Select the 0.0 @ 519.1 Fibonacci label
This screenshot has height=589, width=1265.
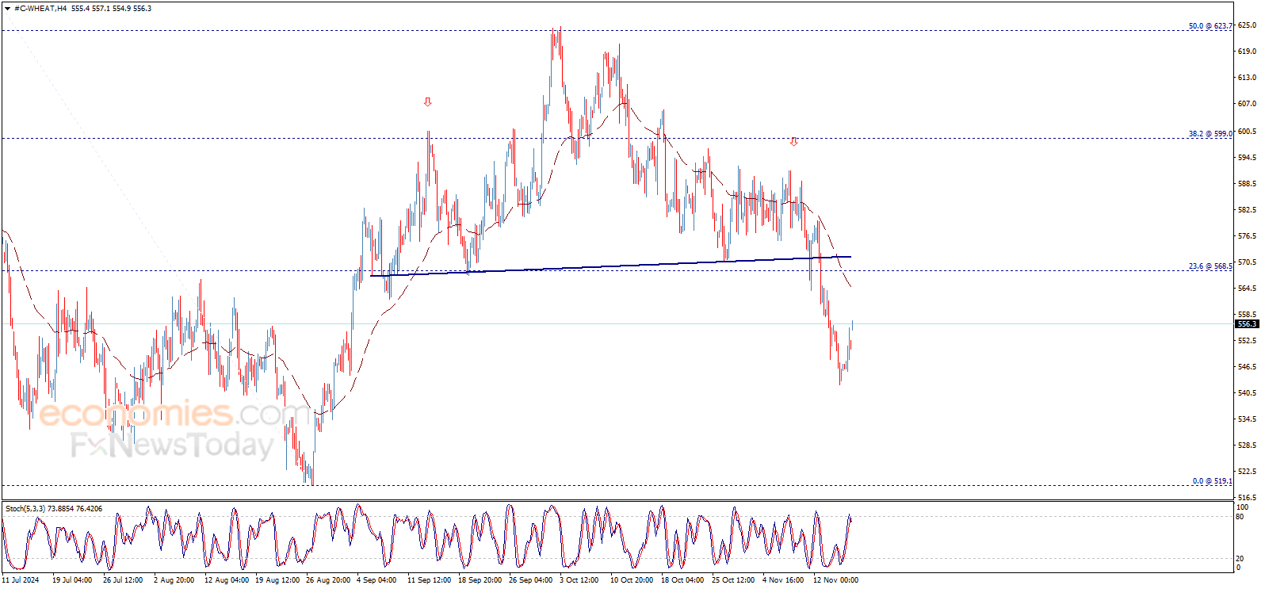tap(1213, 481)
